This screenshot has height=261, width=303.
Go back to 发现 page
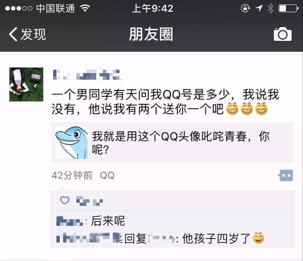click(x=27, y=34)
